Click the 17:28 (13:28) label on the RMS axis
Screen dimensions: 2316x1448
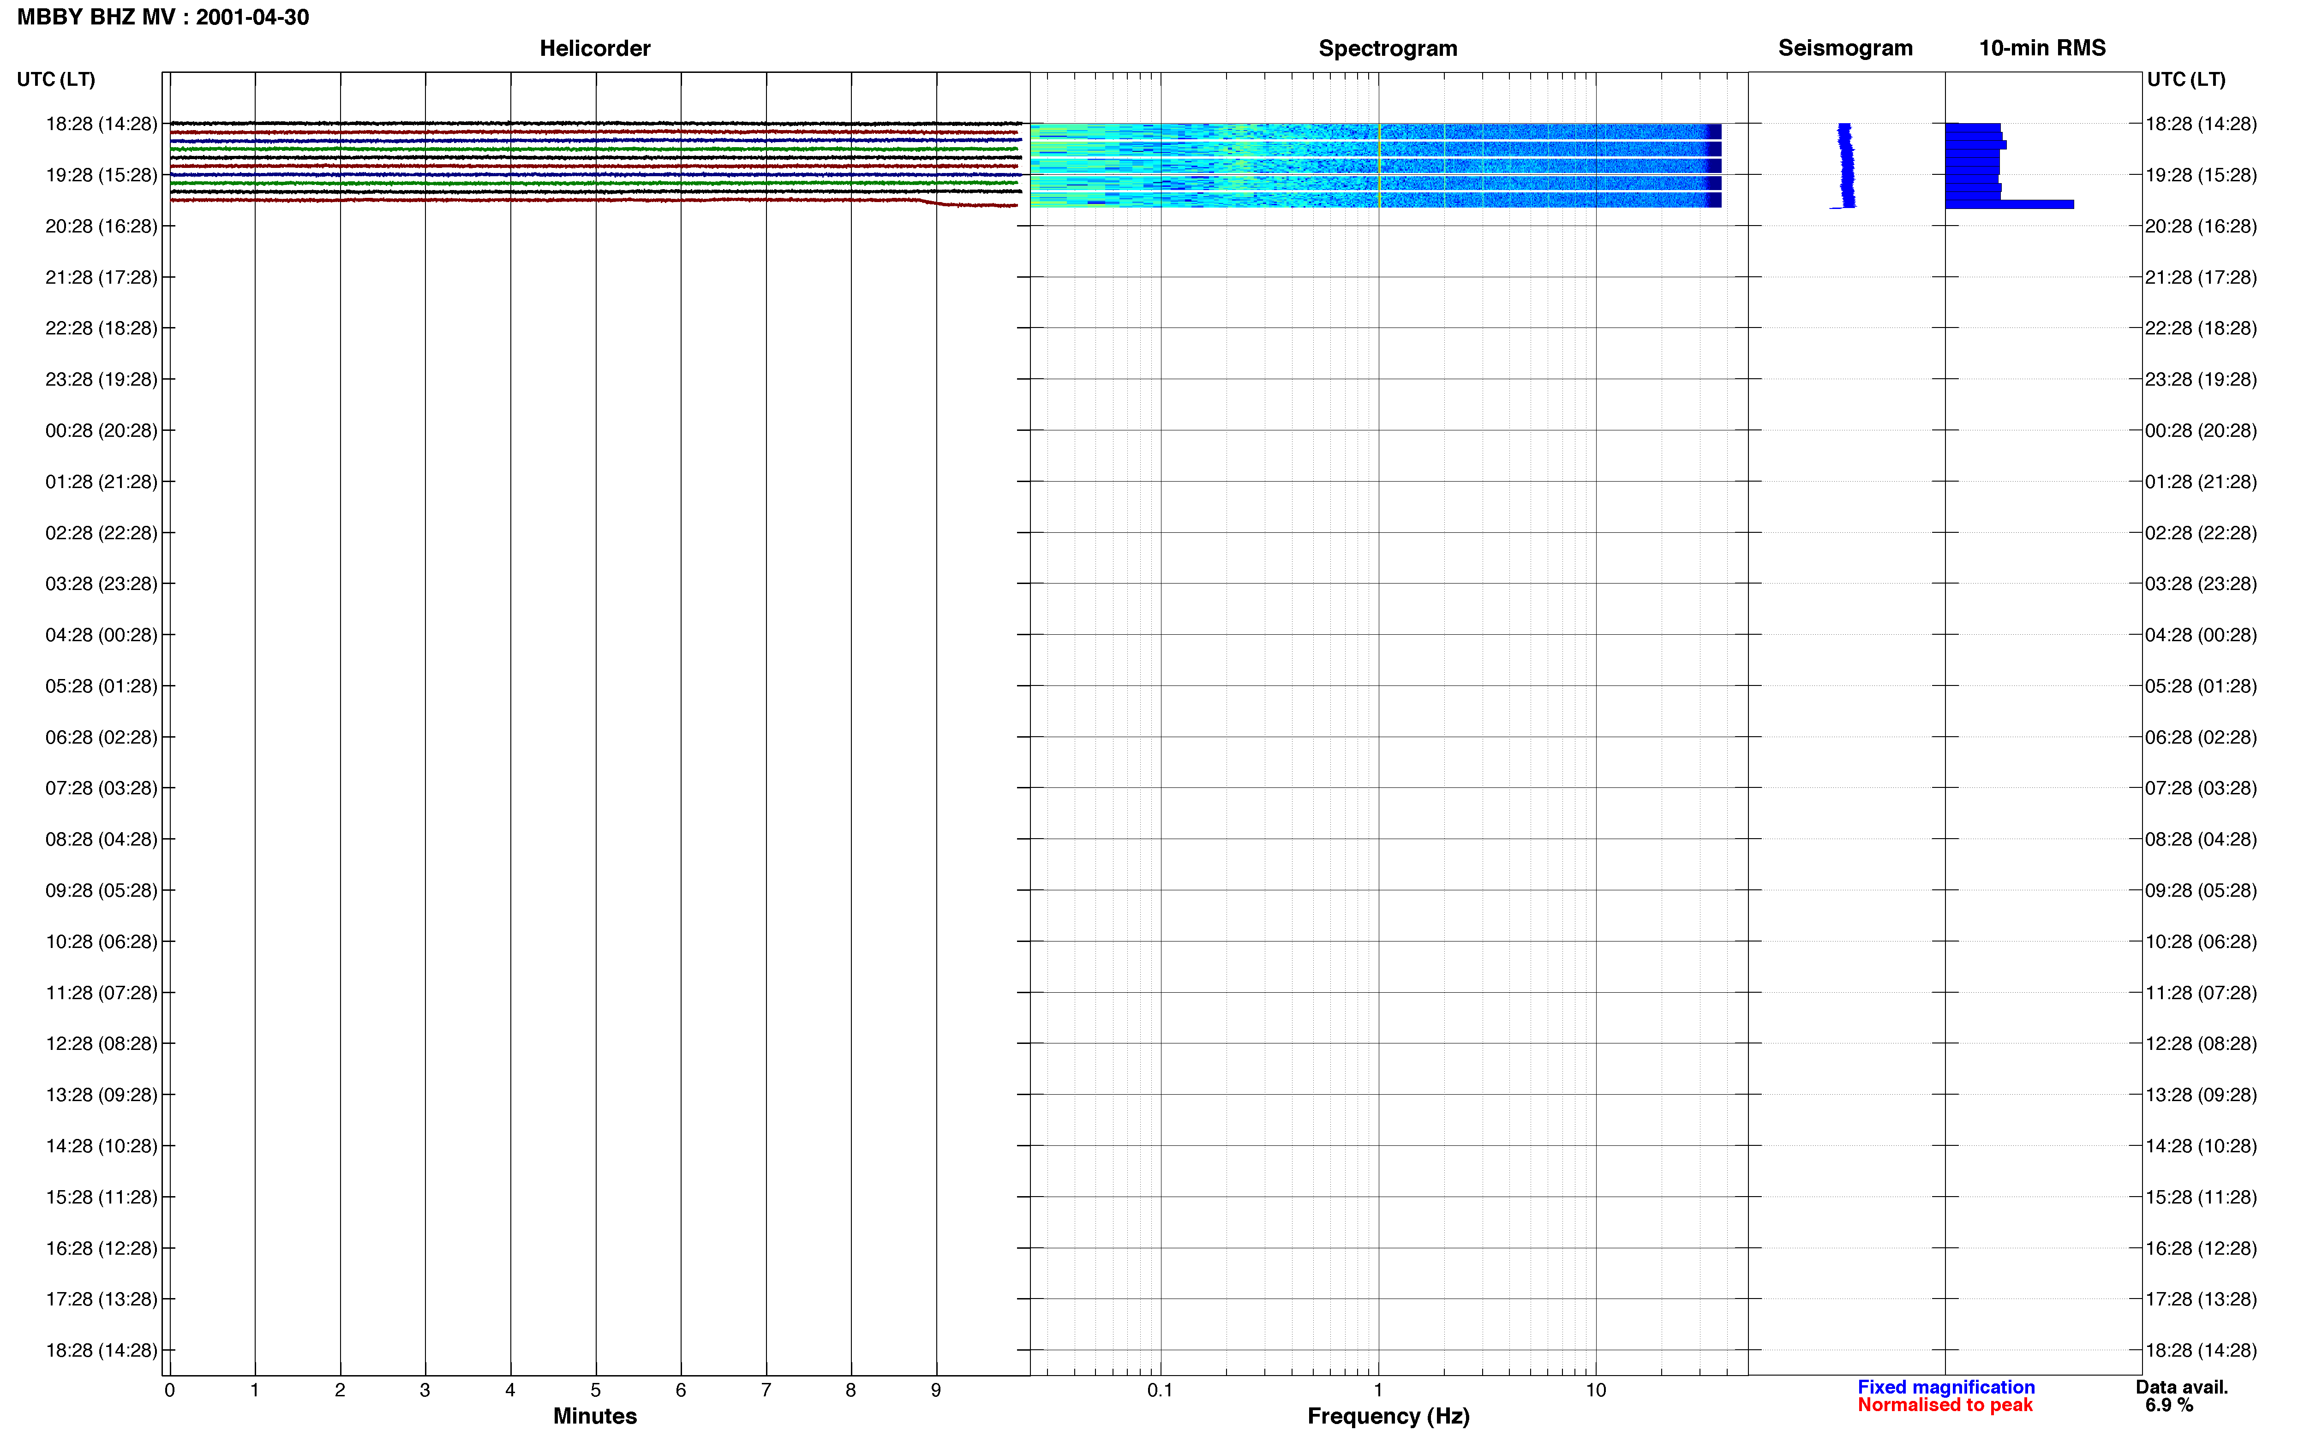click(x=2201, y=1299)
